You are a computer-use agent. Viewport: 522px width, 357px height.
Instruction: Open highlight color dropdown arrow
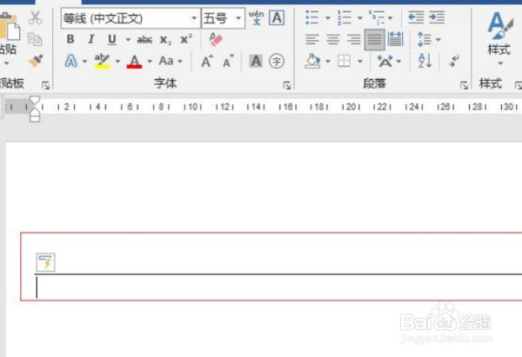tap(117, 61)
